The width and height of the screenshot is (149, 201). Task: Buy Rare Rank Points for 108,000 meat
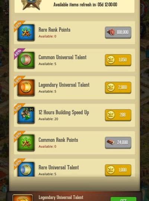point(118,32)
